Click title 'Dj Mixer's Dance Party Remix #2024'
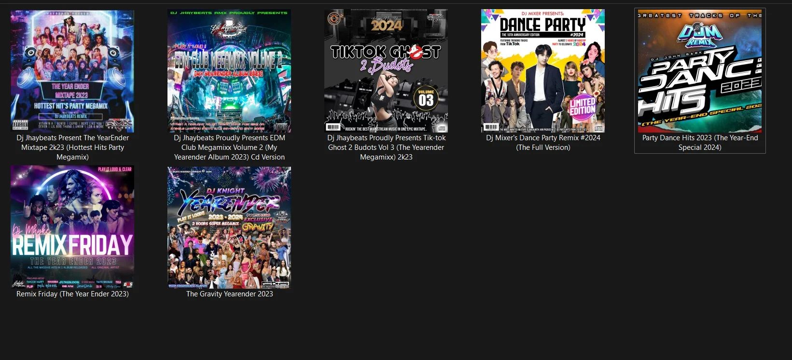 coord(543,143)
